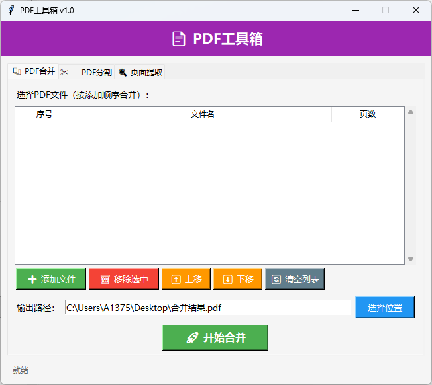Switch to the PDF合并 tab
This screenshot has height=385, width=432.
tap(33, 71)
